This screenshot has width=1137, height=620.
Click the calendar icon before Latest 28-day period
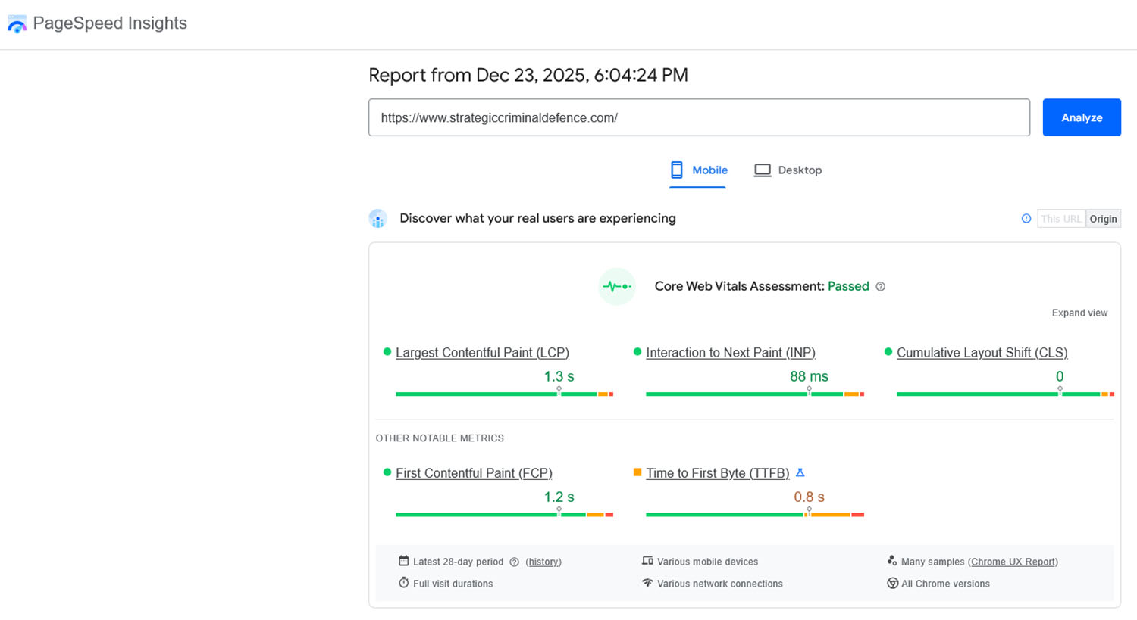point(402,562)
